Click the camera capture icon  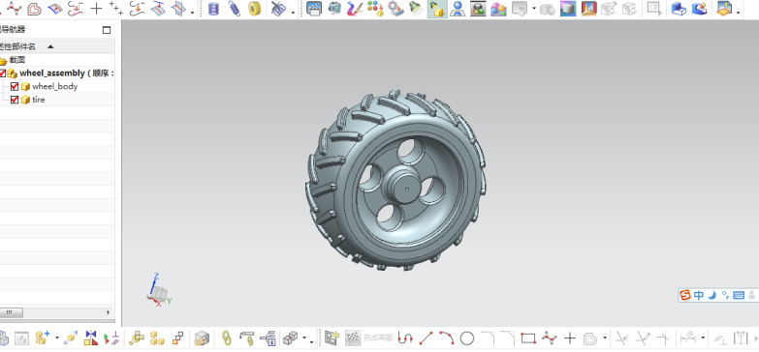pos(334,8)
